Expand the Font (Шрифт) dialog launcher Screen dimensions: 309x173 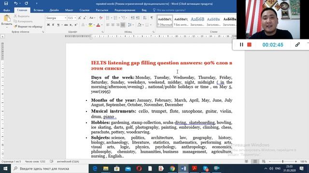coord(102,32)
